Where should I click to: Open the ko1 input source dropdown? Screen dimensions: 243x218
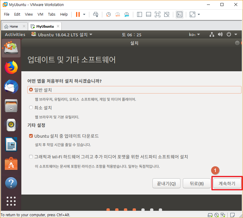[x=194, y=35]
